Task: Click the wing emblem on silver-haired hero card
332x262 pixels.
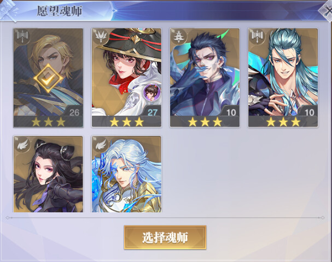Action: click(101, 144)
